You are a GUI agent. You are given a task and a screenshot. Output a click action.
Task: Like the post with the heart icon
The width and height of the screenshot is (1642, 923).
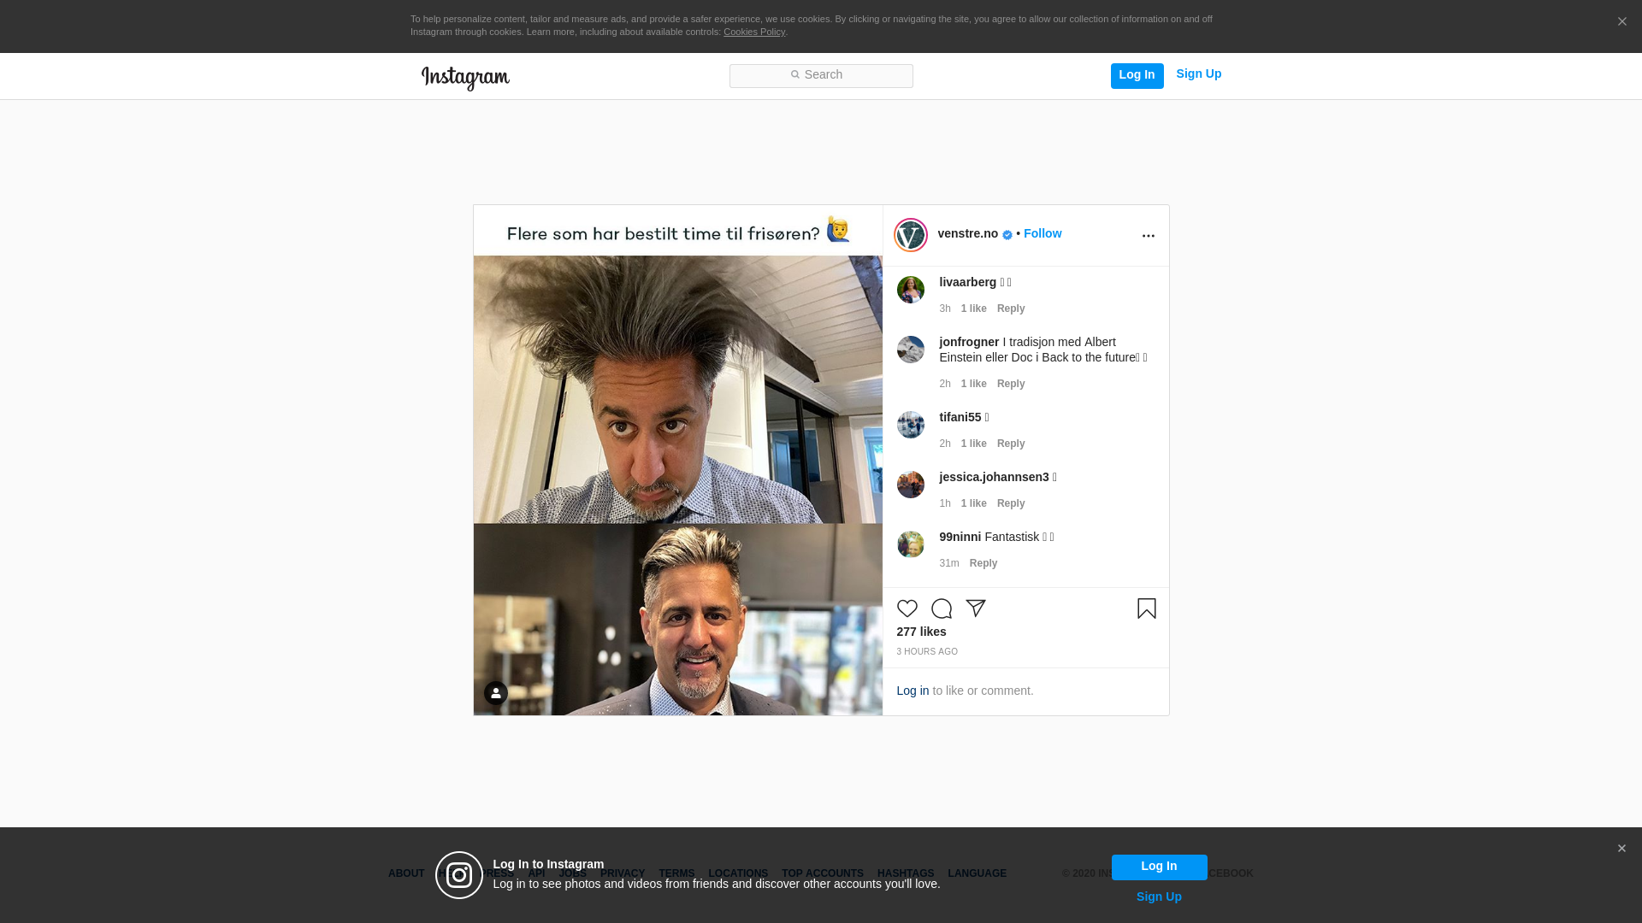907,608
